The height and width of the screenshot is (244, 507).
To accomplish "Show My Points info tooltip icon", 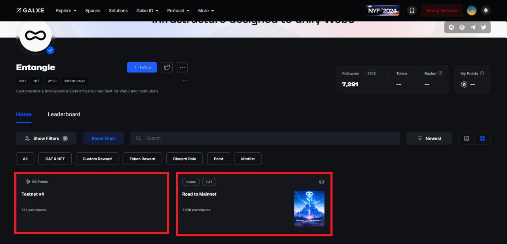I will click(x=482, y=73).
